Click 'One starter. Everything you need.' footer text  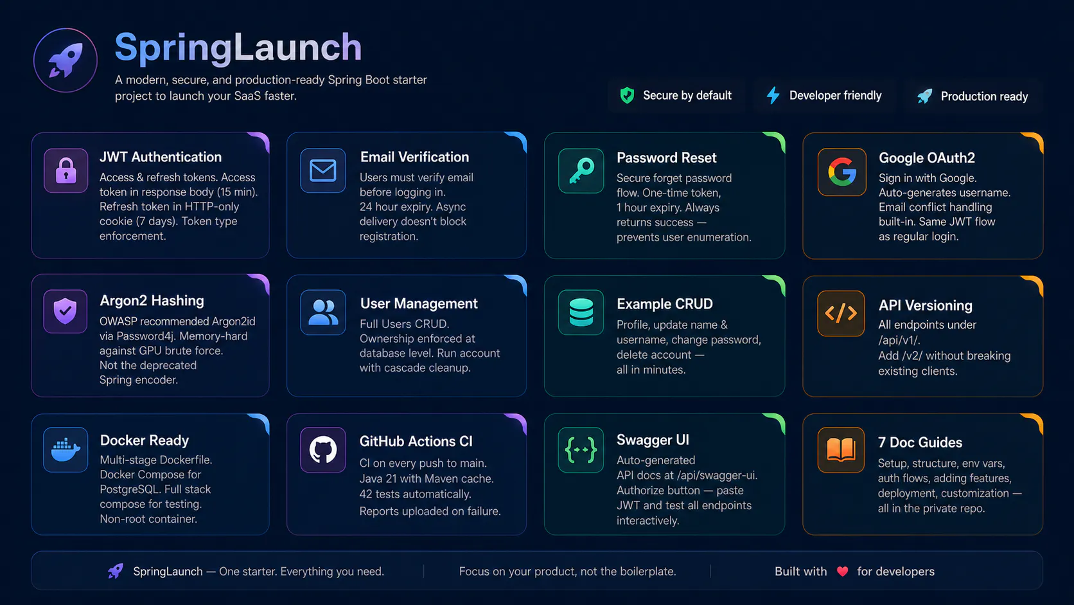[x=301, y=572]
